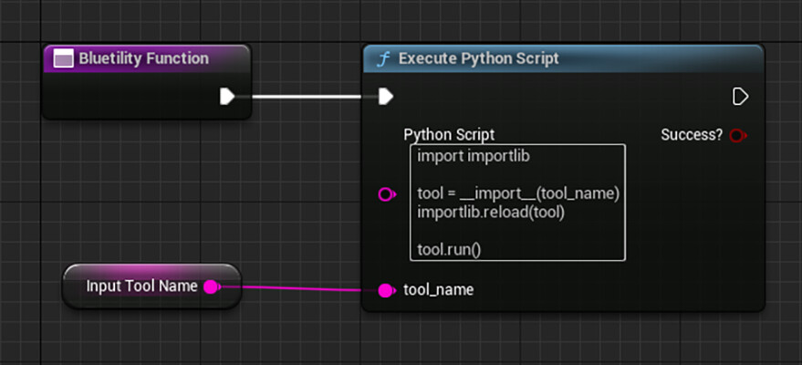
Task: Click Execute Python Script's execution output pin
Action: [740, 96]
